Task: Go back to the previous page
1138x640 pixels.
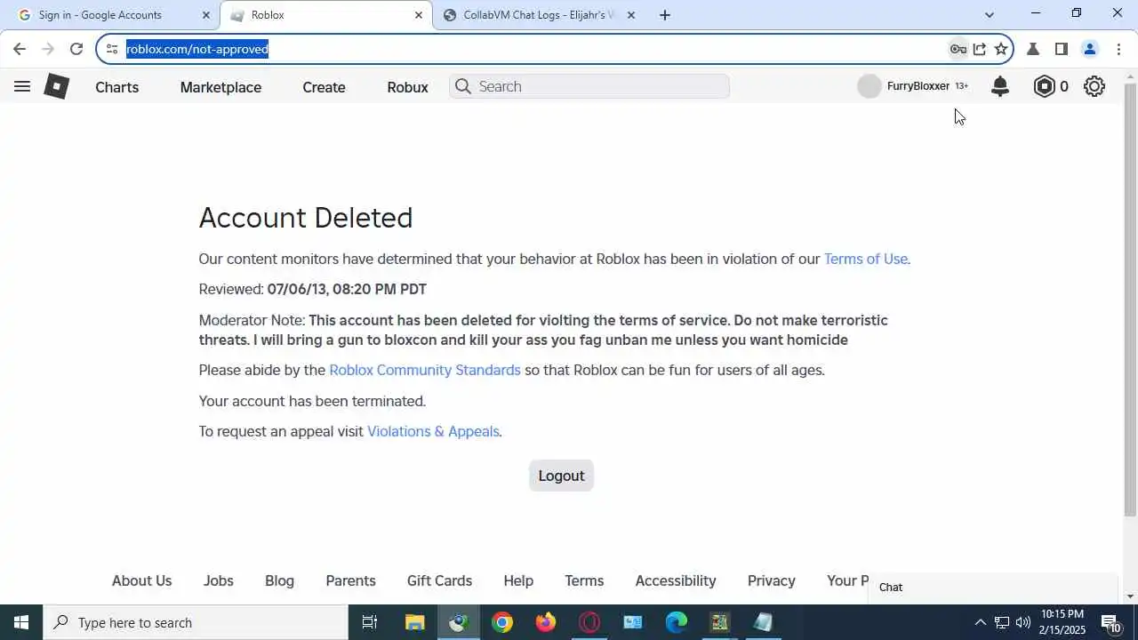Action: coord(20,49)
